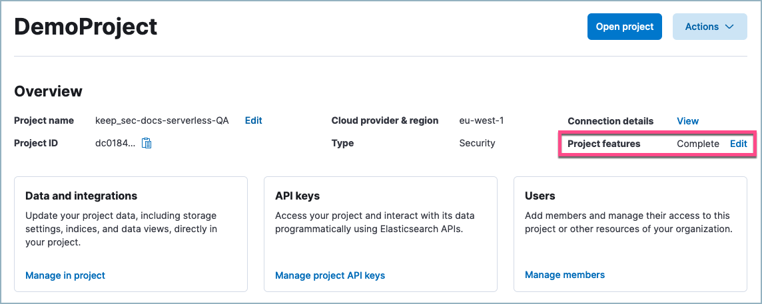Click the Security project type value
Viewport: 762px width, 304px height.
click(x=477, y=143)
